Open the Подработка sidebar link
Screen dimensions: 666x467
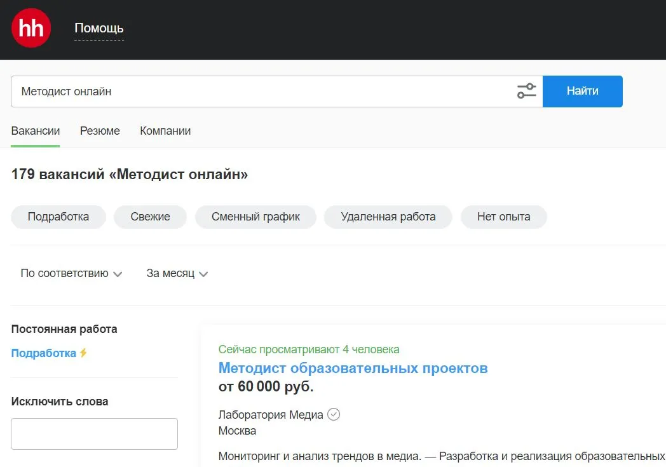click(x=43, y=353)
